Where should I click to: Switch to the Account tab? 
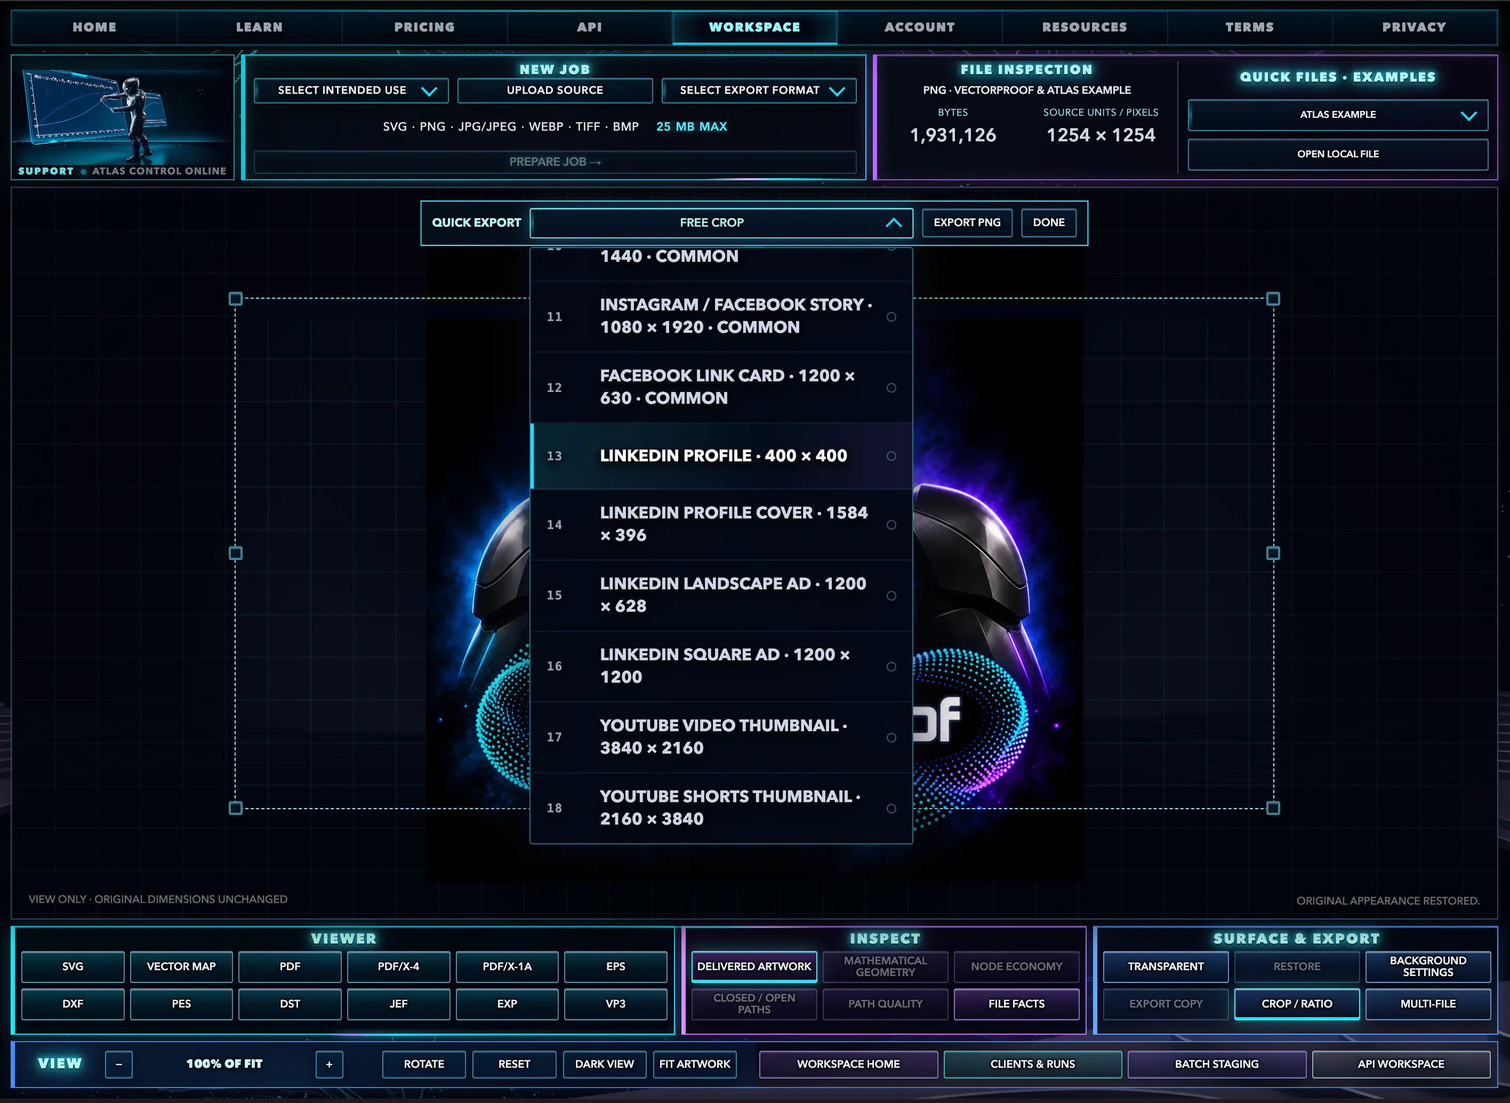click(x=919, y=27)
